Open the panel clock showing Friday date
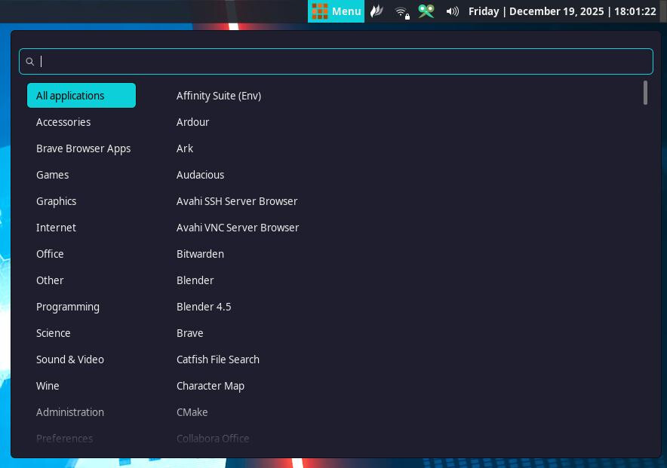Viewport: 667px width, 468px height. coord(561,11)
